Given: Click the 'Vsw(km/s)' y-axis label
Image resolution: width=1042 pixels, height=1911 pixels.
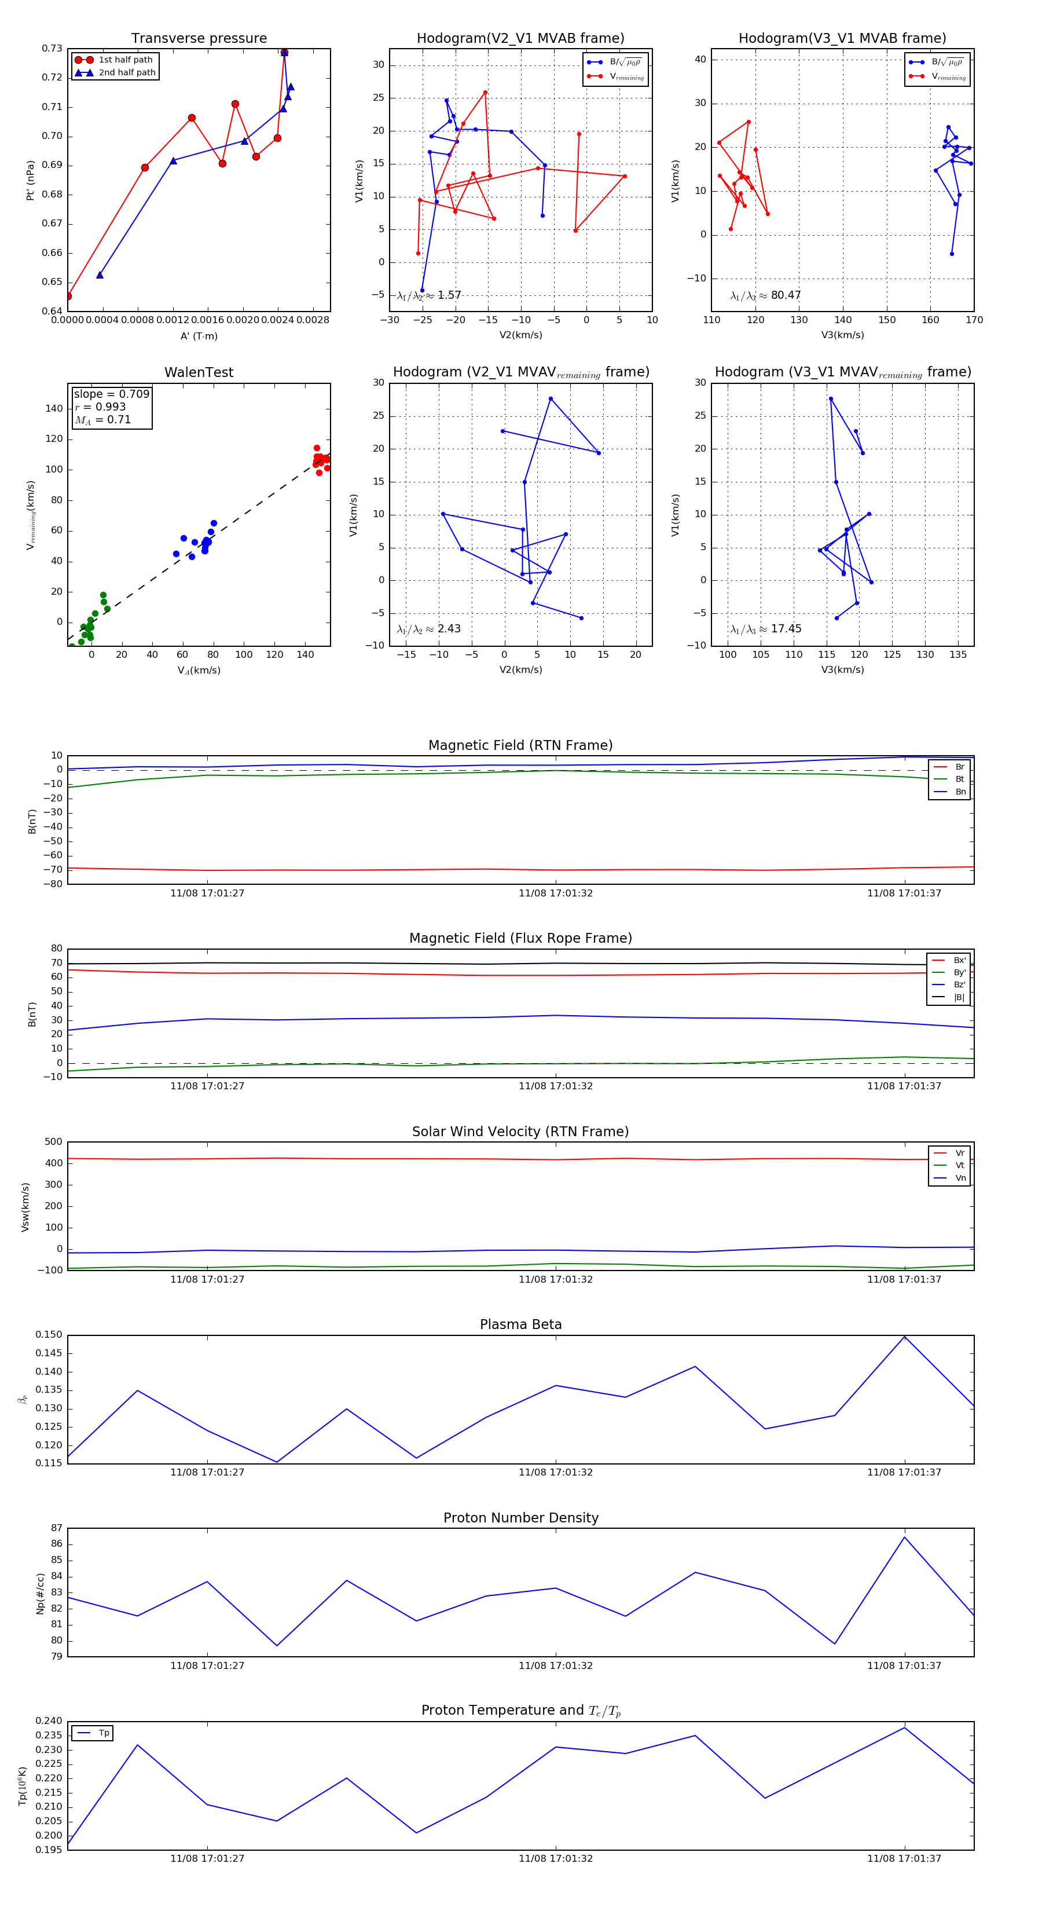Looking at the screenshot, I should click(x=25, y=1207).
